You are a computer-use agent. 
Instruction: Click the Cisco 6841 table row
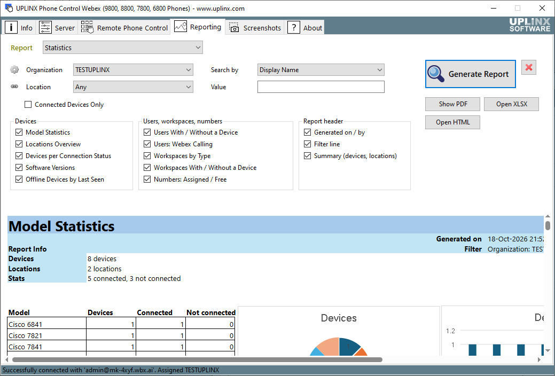[x=121, y=324]
